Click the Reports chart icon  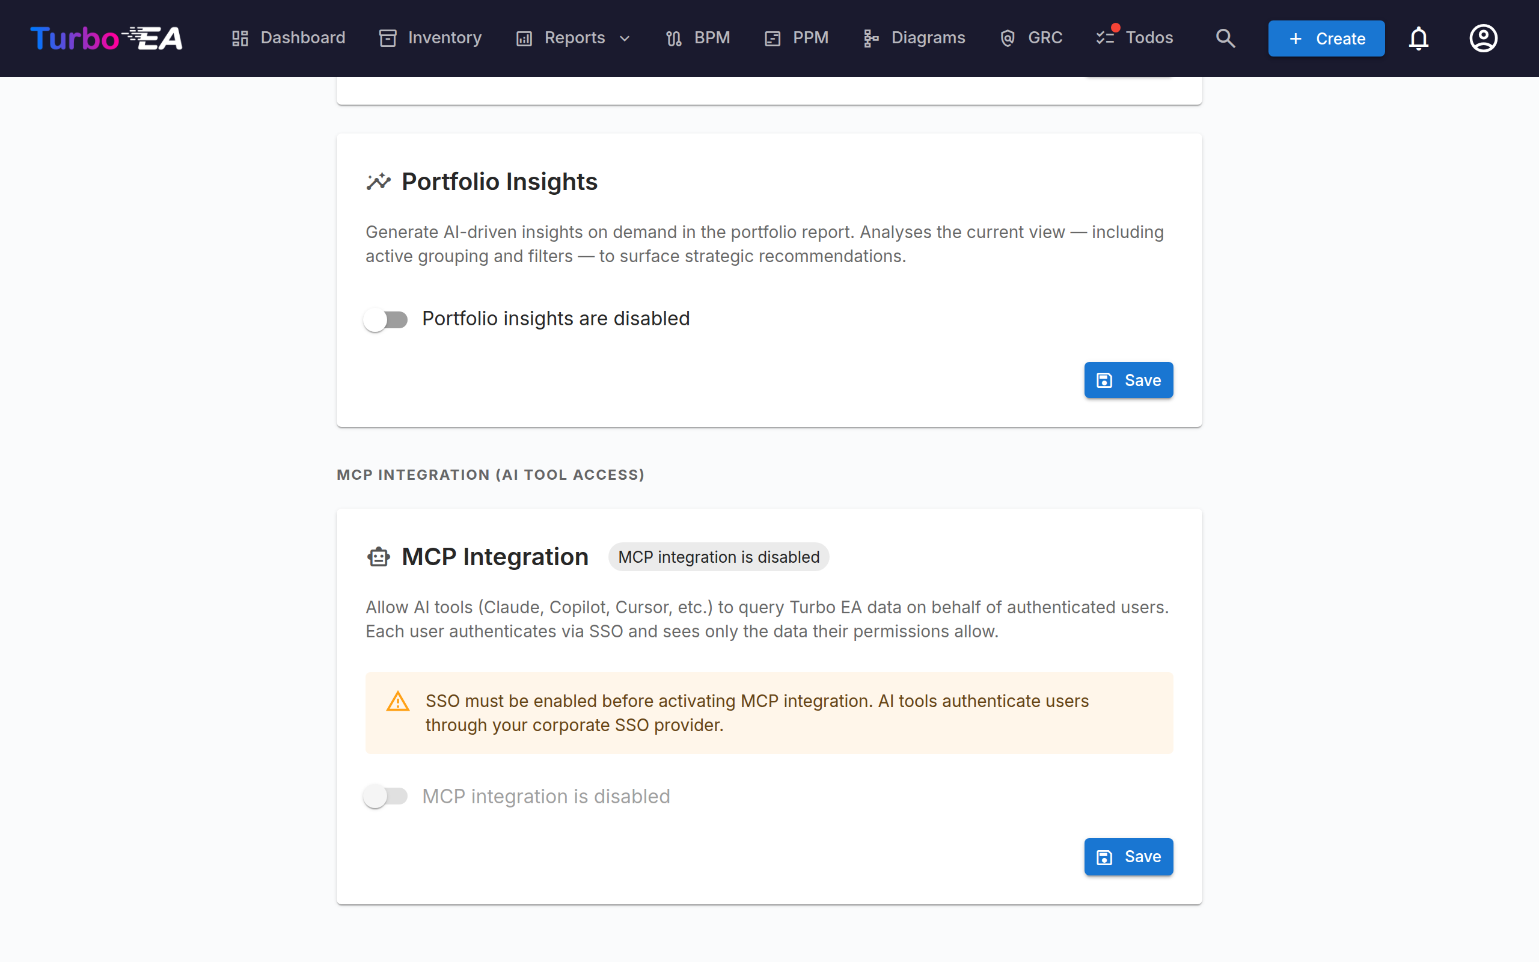click(524, 38)
